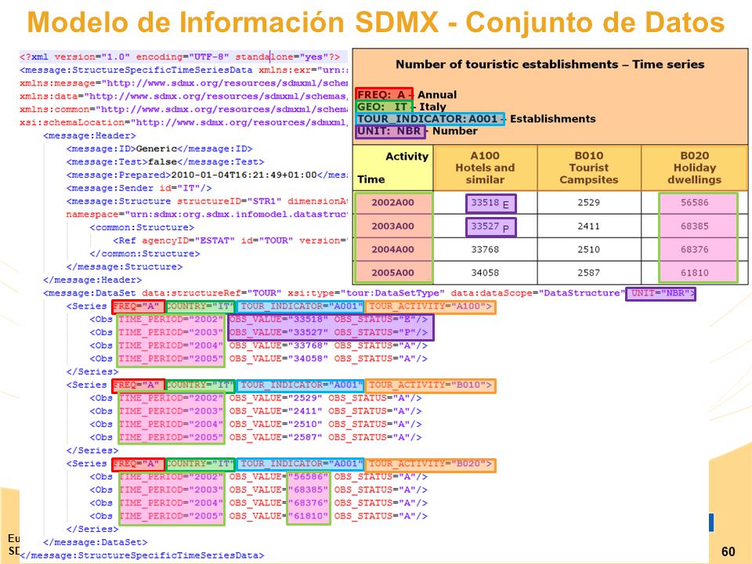Viewport: 752px width, 564px height.
Task: Click table cell '2587'
Action: coord(588,273)
